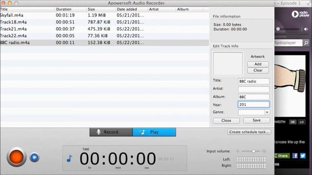The height and width of the screenshot is (175, 312).
Task: Click the Title input field
Action: pyautogui.click(x=253, y=81)
